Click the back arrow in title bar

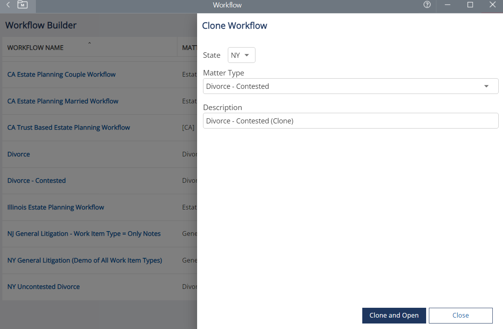click(x=8, y=5)
